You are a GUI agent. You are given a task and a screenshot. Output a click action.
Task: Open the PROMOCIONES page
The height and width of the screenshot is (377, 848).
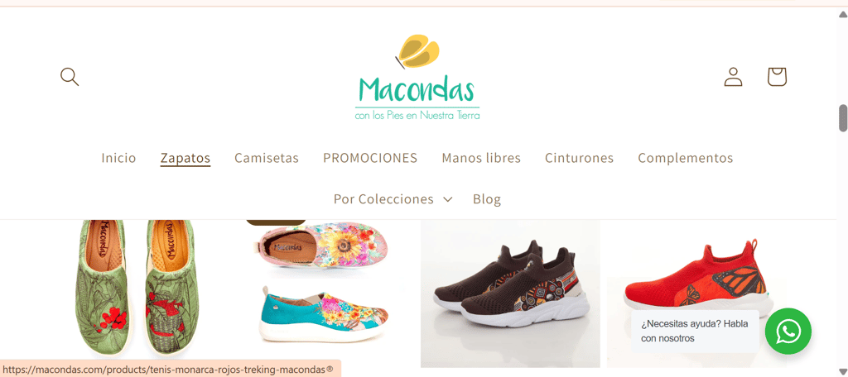[370, 158]
